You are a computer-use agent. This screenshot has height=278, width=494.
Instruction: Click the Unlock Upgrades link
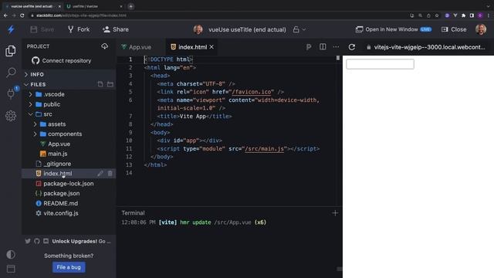[81, 241]
